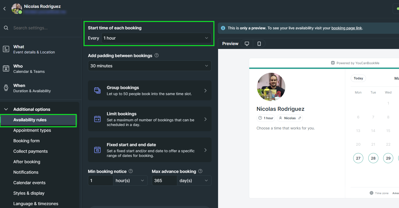Click the Fixed start and end date icon
Screen dimensions: 399x208
[x=97, y=150]
